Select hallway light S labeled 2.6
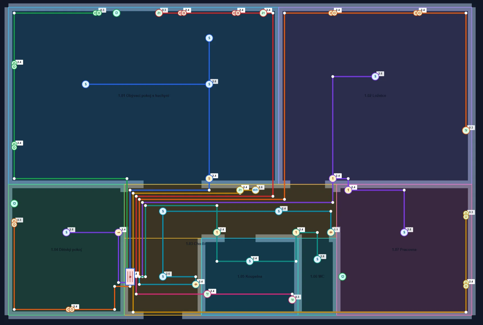 (163, 277)
